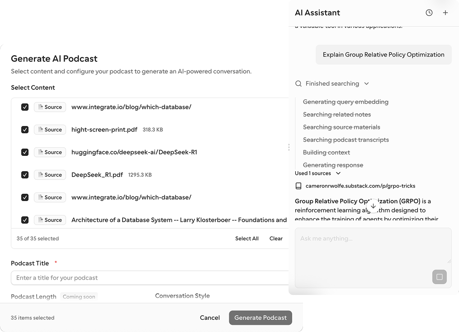
Task: Click the stop generating square button
Action: (439, 276)
